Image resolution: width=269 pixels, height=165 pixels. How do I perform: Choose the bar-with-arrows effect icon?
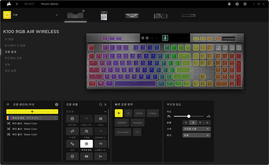(101, 156)
